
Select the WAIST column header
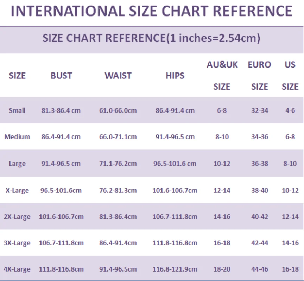click(x=118, y=76)
